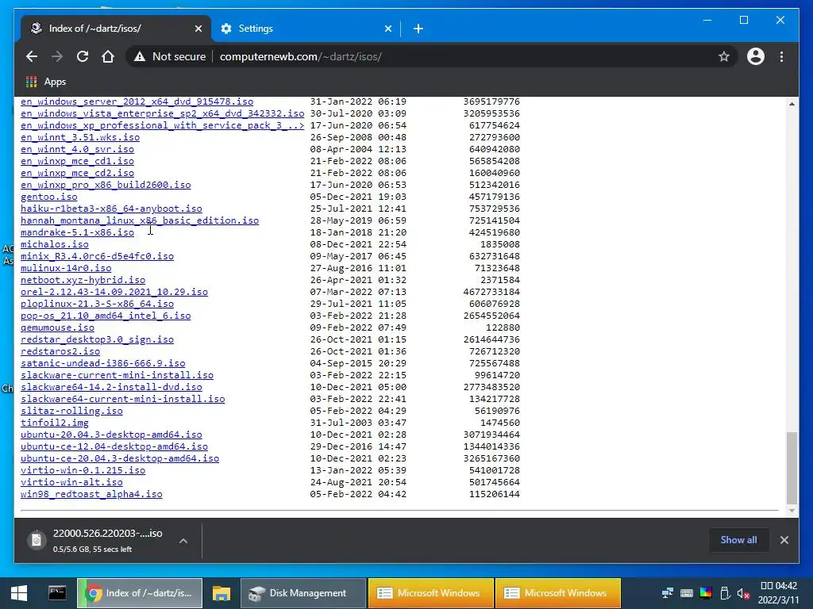Open the en_windows_vista_enterprise_sp2 link

click(x=162, y=114)
